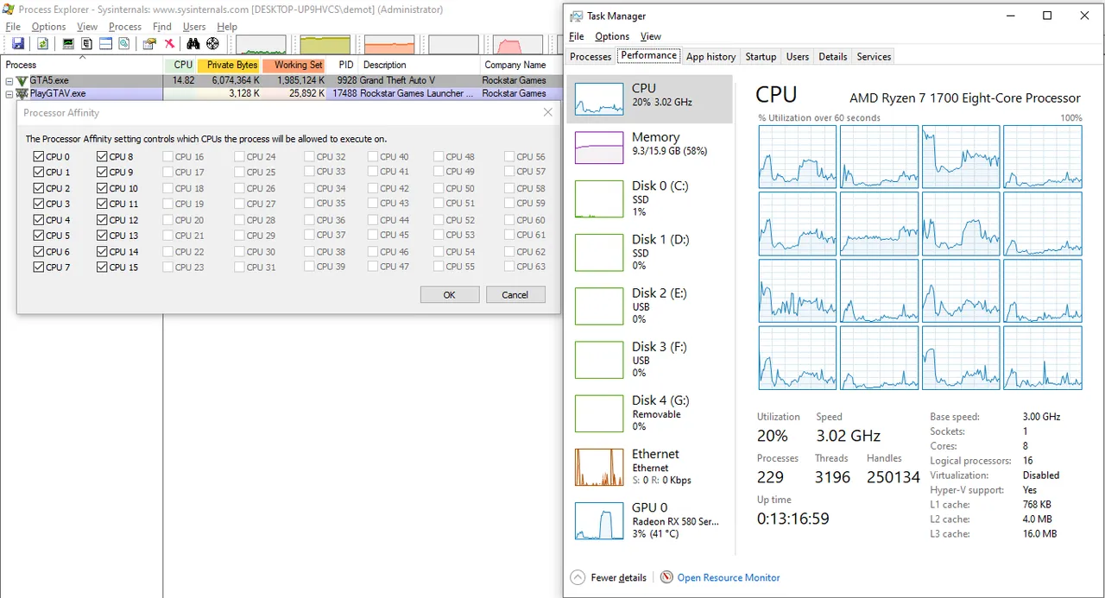Viewport: 1105px width, 598px height.
Task: Open Process Explorer's Find menu
Action: coord(162,27)
